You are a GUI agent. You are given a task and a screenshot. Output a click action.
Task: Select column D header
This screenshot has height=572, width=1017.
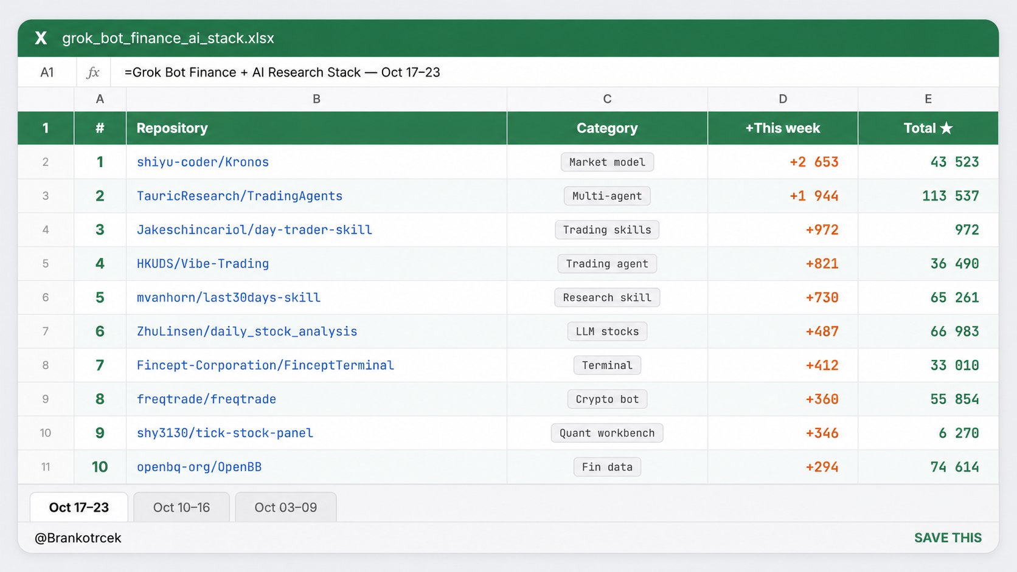point(783,99)
